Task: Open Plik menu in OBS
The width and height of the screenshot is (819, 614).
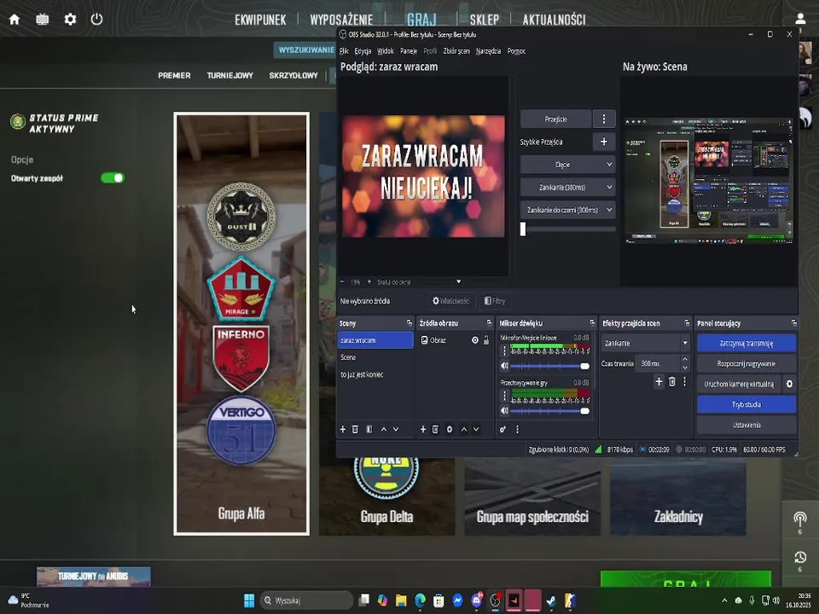Action: pyautogui.click(x=344, y=50)
